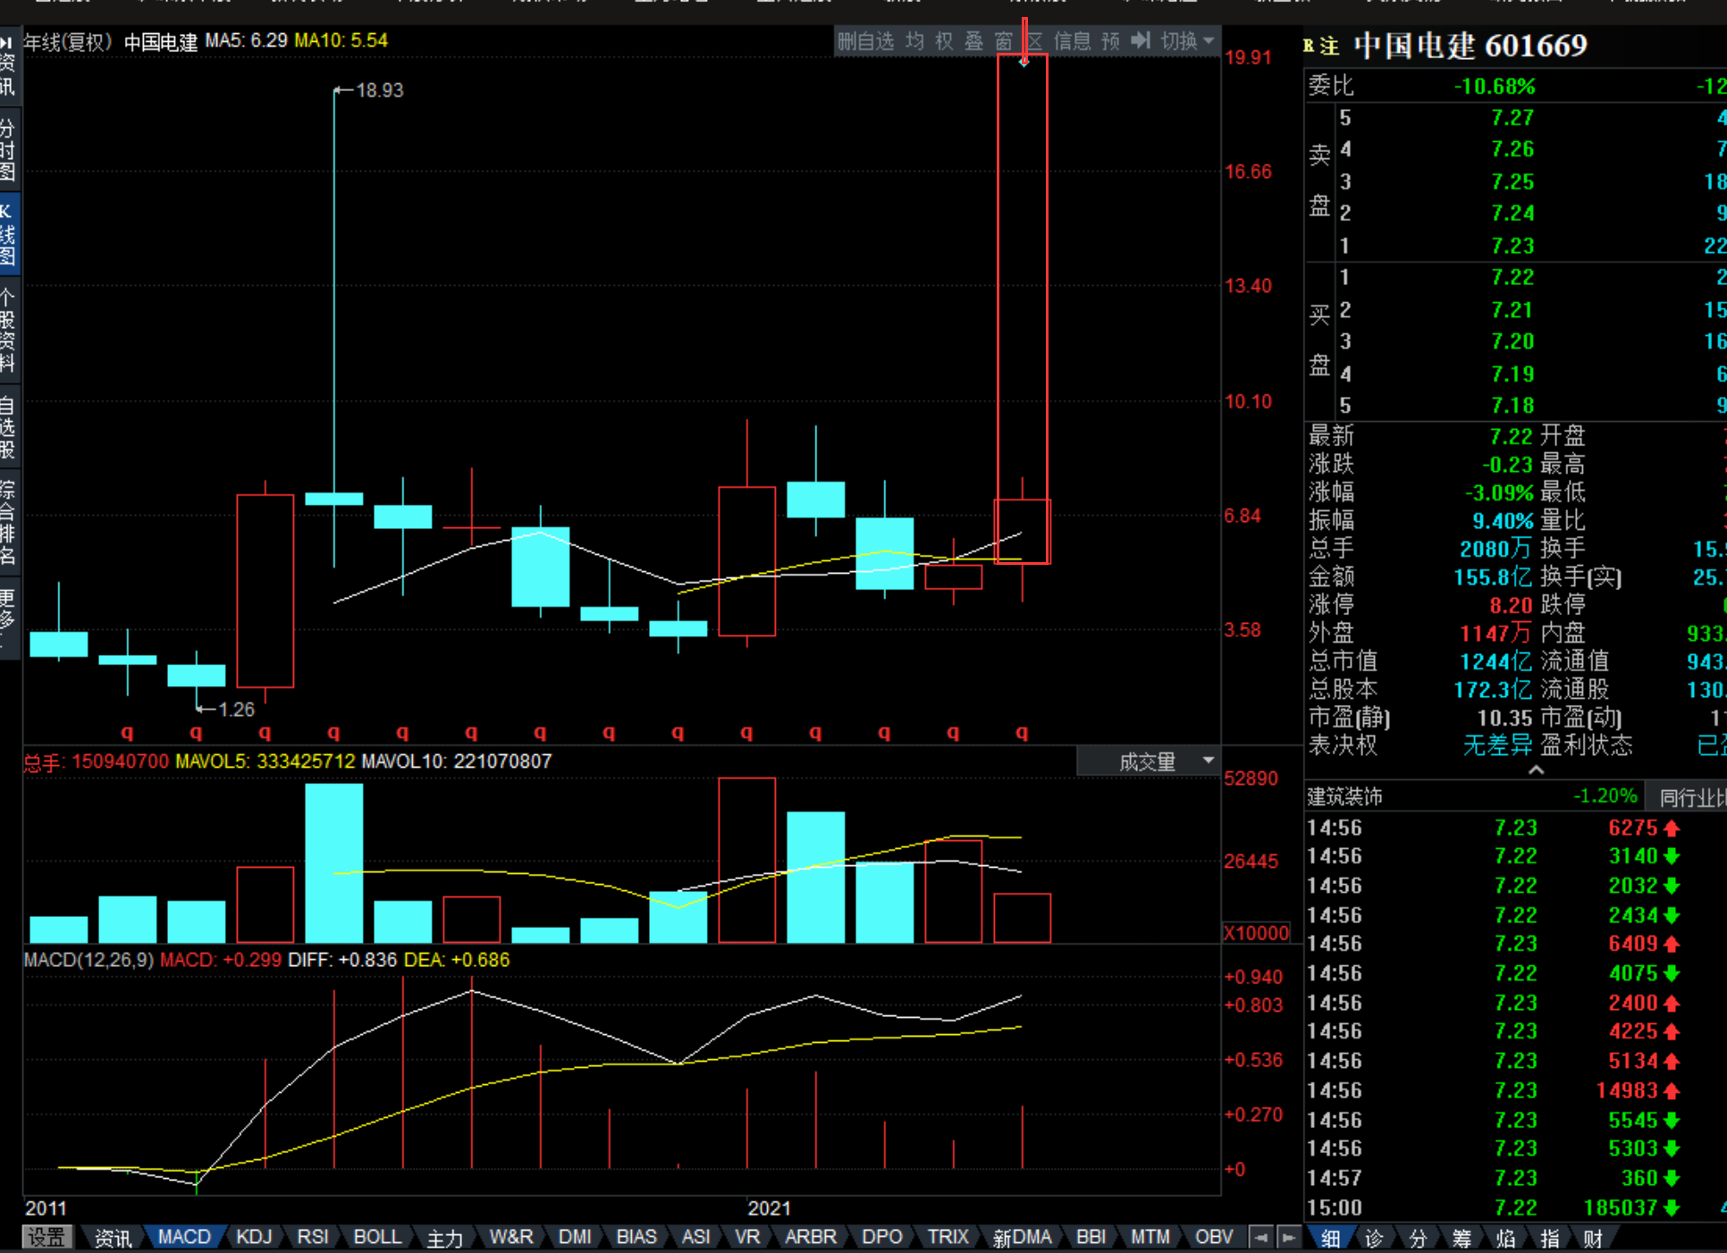The height and width of the screenshot is (1253, 1727).
Task: Select the 焰 flame chart tab icon
Action: tap(1505, 1238)
